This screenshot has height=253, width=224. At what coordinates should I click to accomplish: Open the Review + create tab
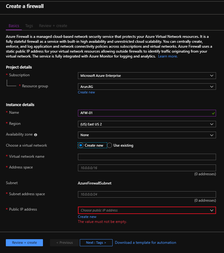pyautogui.click(x=53, y=26)
